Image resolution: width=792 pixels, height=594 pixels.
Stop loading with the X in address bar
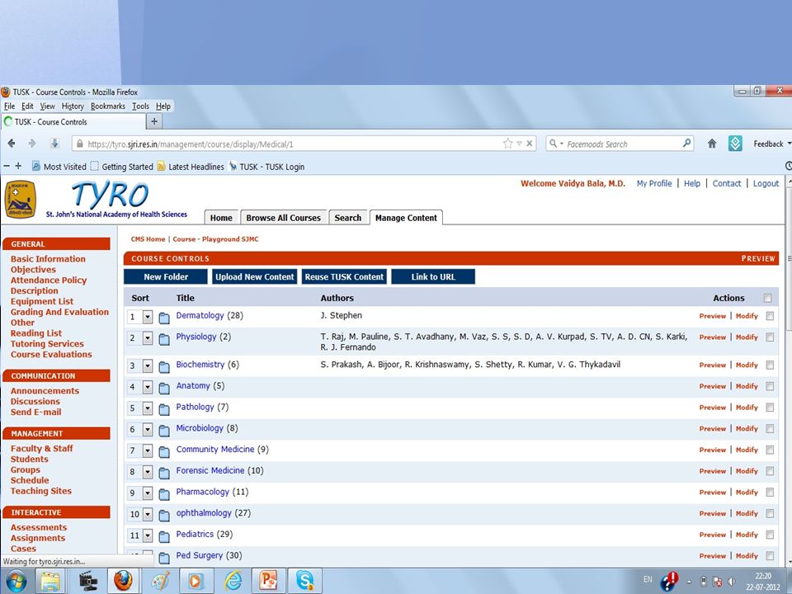coord(530,144)
